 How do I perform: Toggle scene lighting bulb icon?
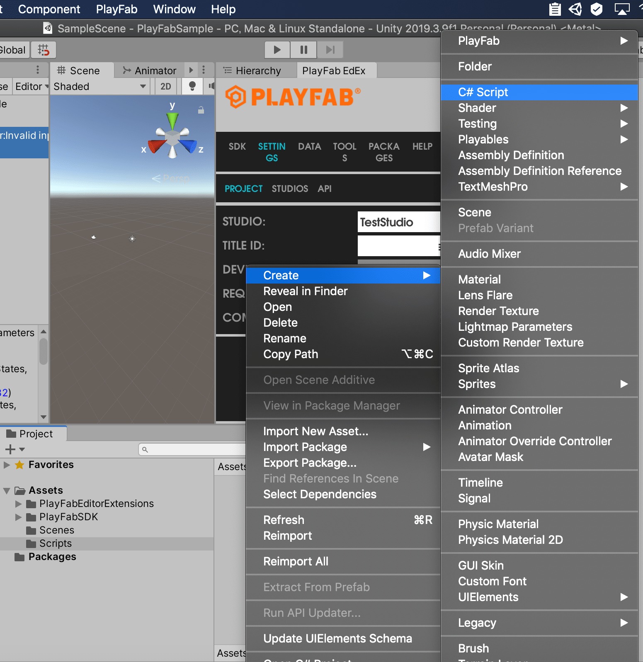coord(192,86)
